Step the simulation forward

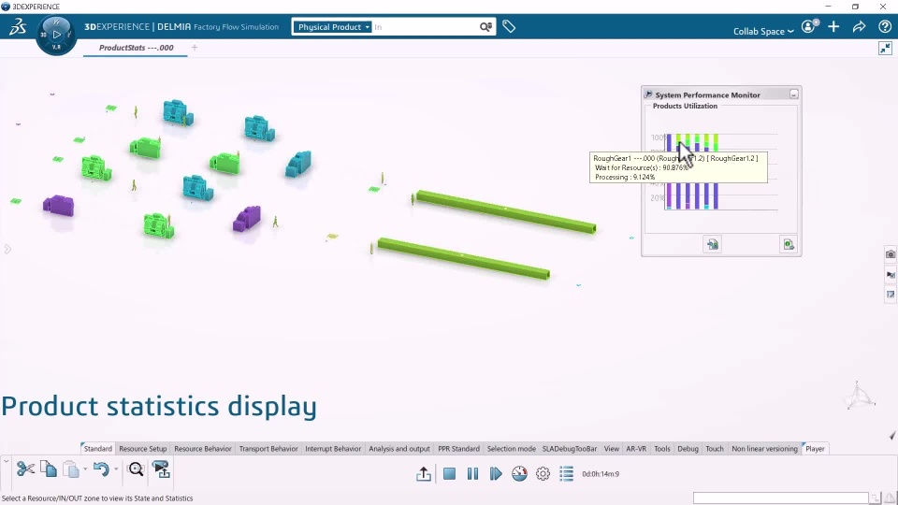point(496,473)
